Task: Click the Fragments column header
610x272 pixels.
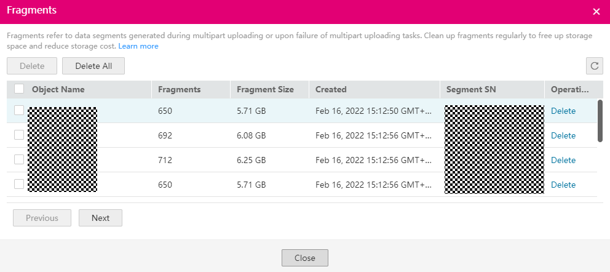Action: coord(180,89)
